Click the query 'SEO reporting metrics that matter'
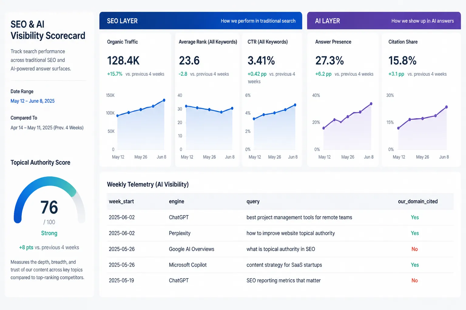The width and height of the screenshot is (466, 310). (x=283, y=281)
